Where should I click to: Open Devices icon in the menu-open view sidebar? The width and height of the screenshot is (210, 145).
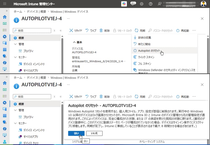click(x=5, y=43)
